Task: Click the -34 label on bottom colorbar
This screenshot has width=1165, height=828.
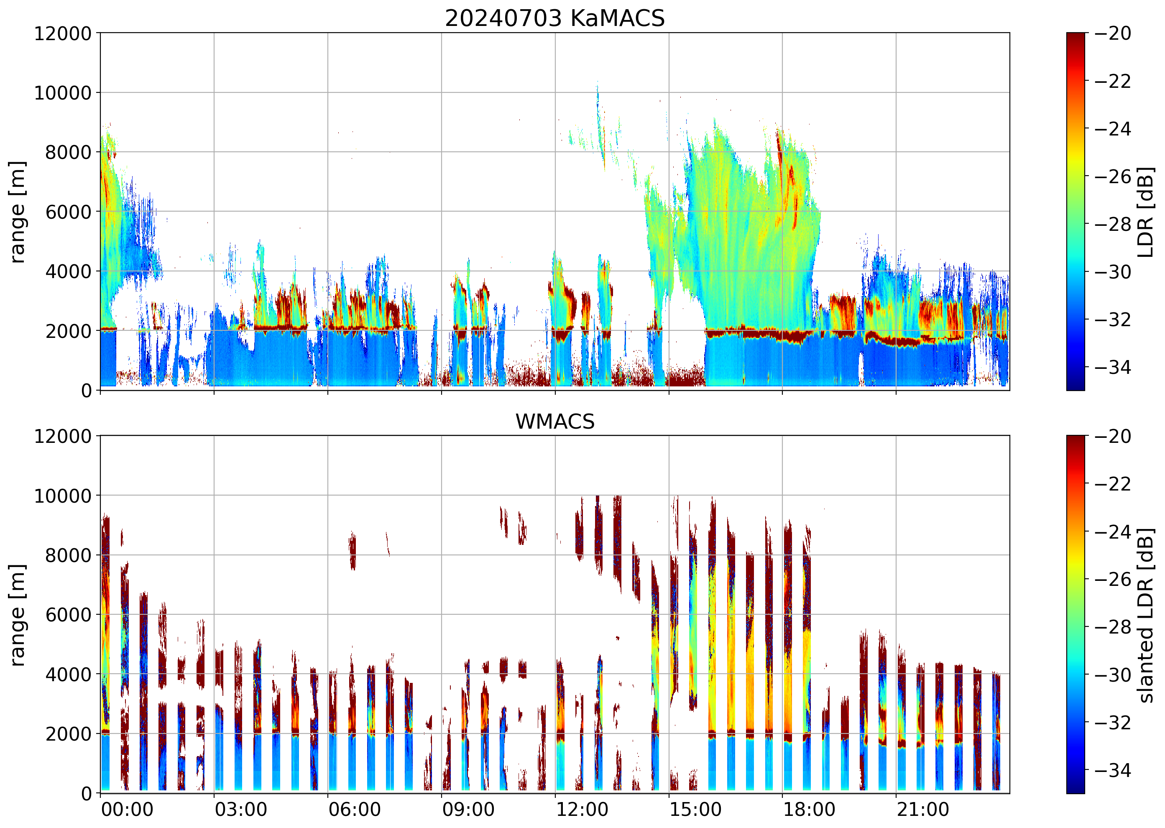Action: click(x=1112, y=770)
